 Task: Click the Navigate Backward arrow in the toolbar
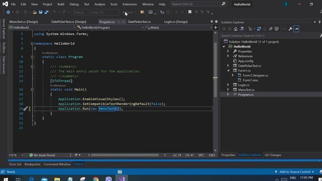8,12
